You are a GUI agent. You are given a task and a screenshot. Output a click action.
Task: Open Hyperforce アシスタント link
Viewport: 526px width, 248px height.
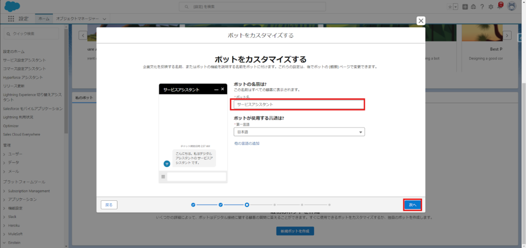[x=23, y=77]
